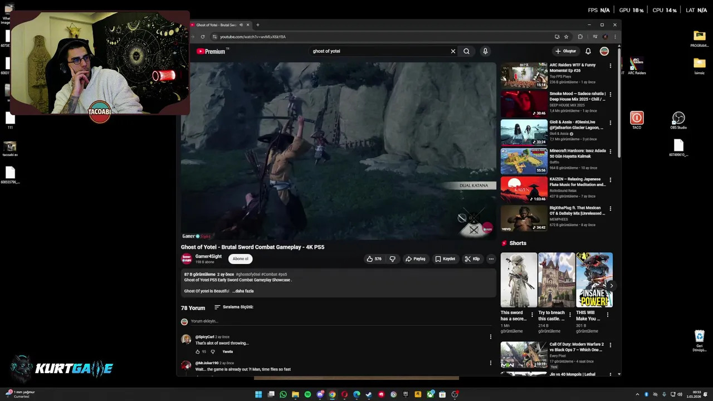Advance the Shorts shelf with next arrow
The height and width of the screenshot is (401, 713).
pos(611,286)
